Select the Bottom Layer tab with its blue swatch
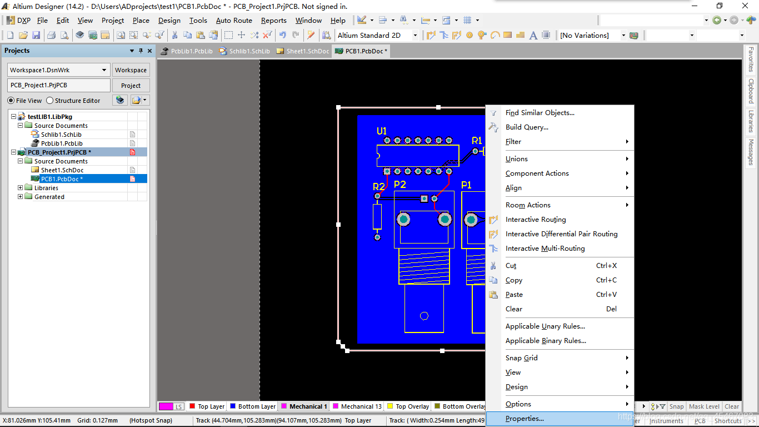This screenshot has width=759, height=427. click(253, 406)
